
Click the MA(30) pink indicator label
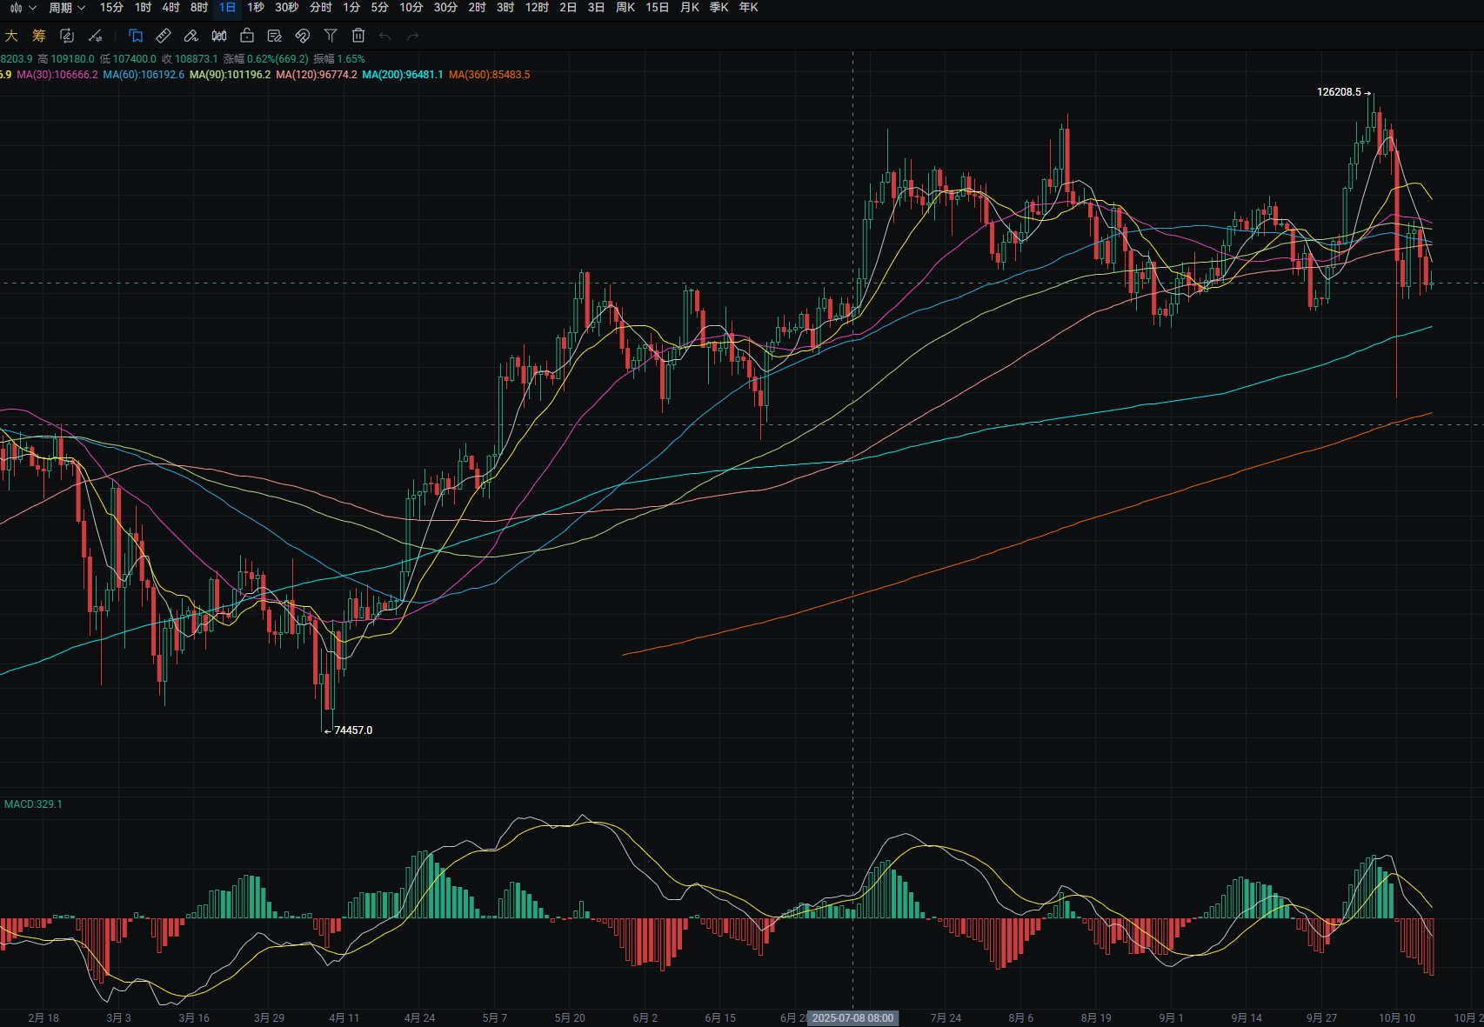pos(57,75)
